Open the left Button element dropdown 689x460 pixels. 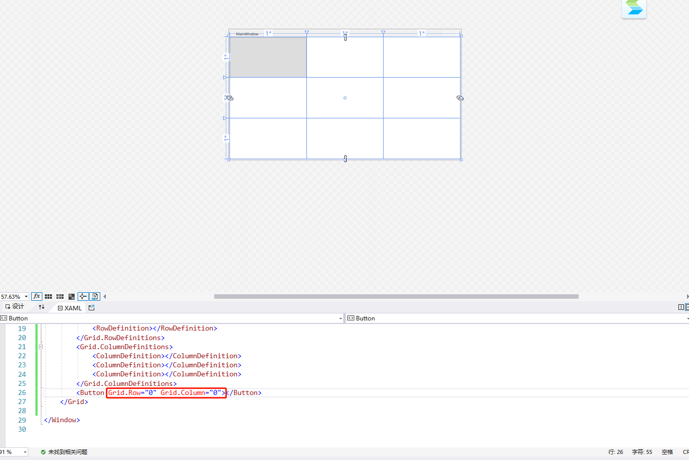pyautogui.click(x=172, y=318)
